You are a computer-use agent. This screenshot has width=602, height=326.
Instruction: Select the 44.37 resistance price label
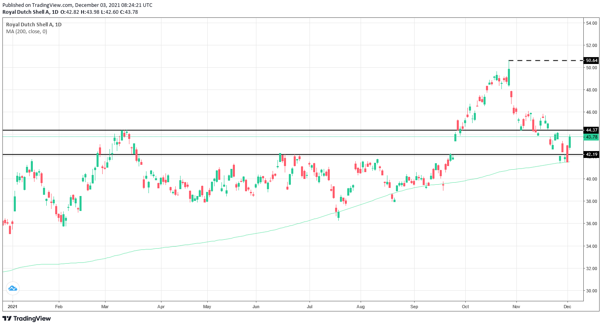point(592,130)
